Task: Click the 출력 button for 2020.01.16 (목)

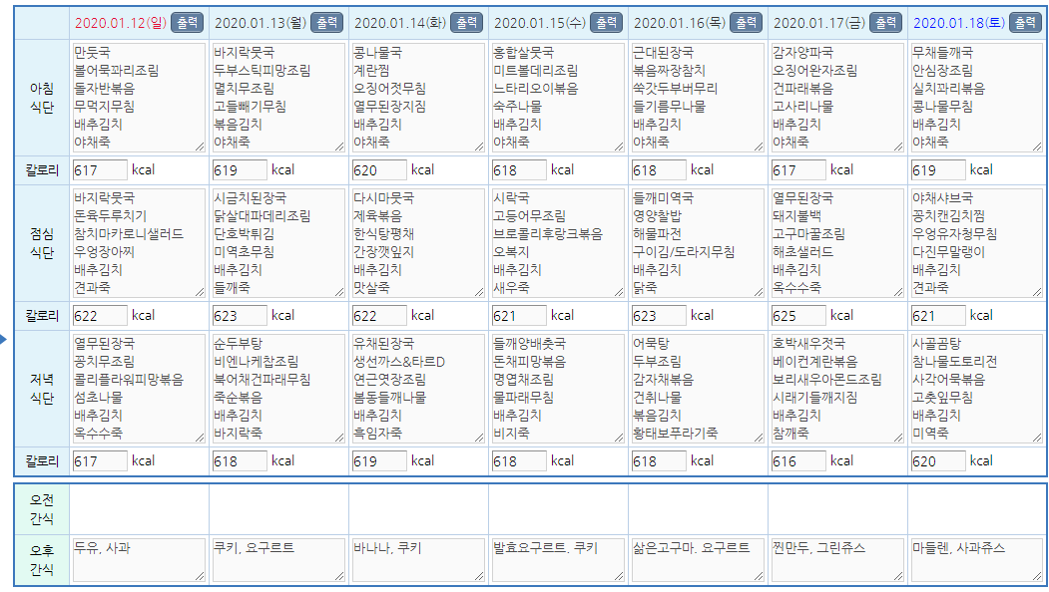Action: coord(746,22)
